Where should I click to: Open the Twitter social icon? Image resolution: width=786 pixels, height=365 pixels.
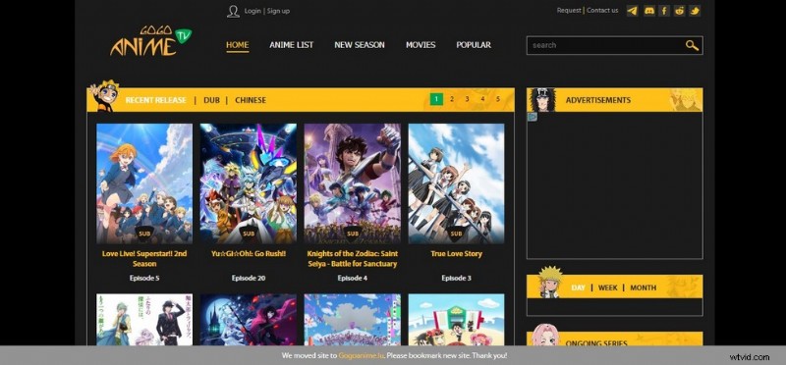click(695, 11)
